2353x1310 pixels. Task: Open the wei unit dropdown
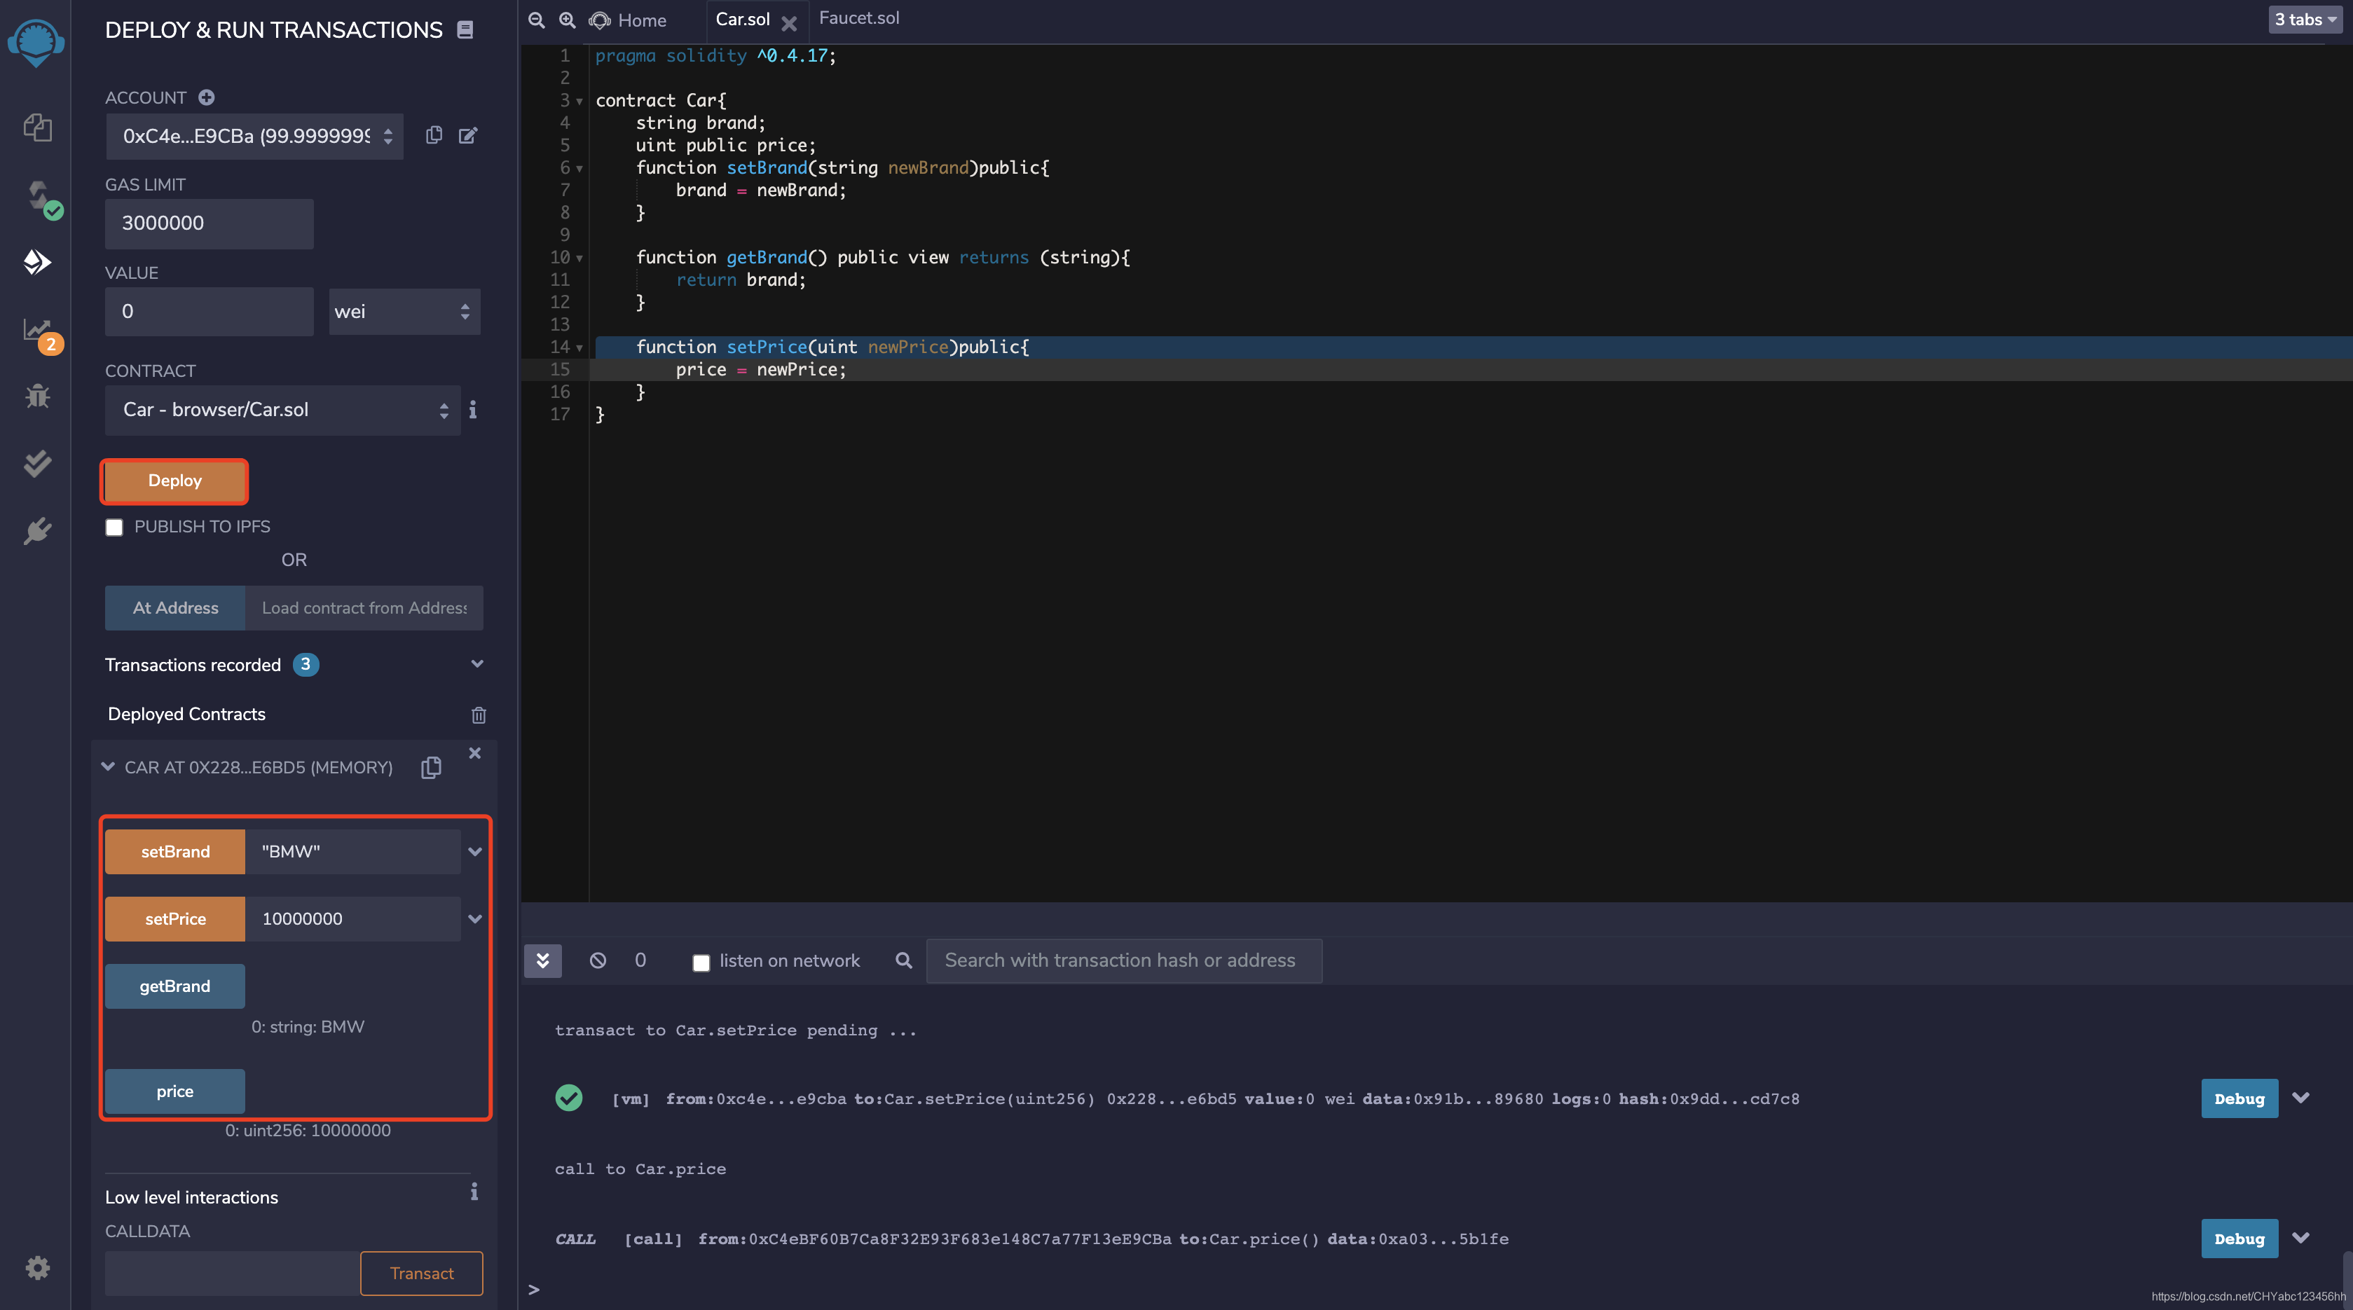coord(404,311)
